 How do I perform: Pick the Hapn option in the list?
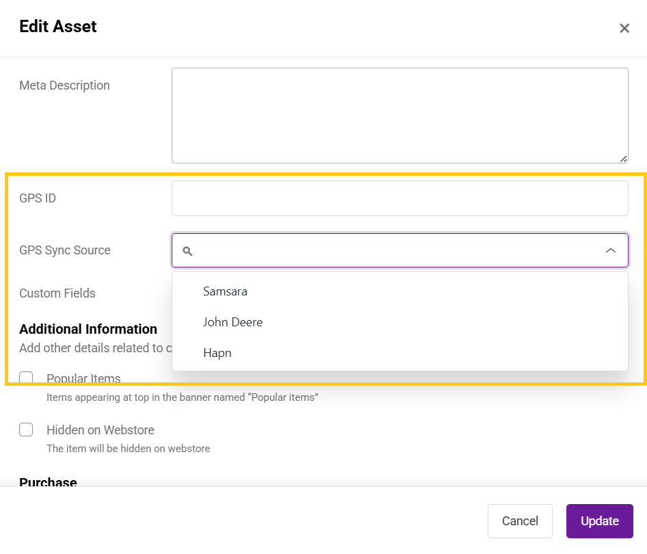pos(217,353)
